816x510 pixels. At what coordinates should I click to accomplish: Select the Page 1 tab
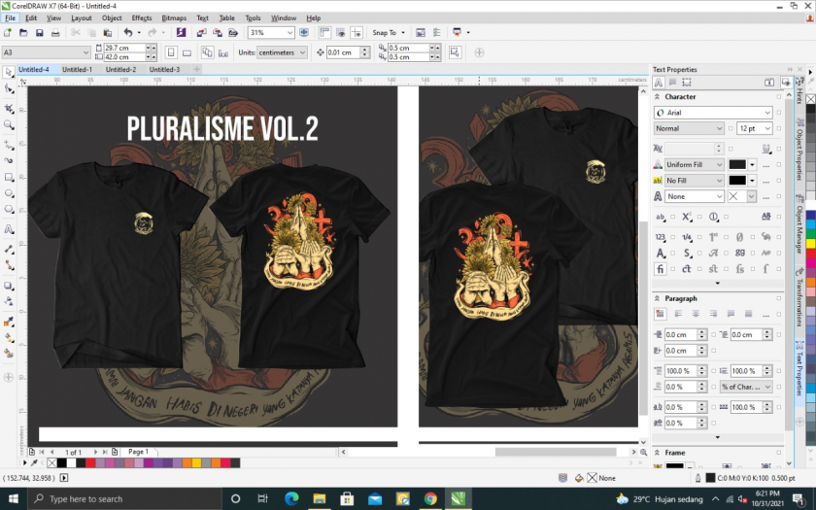(x=138, y=452)
